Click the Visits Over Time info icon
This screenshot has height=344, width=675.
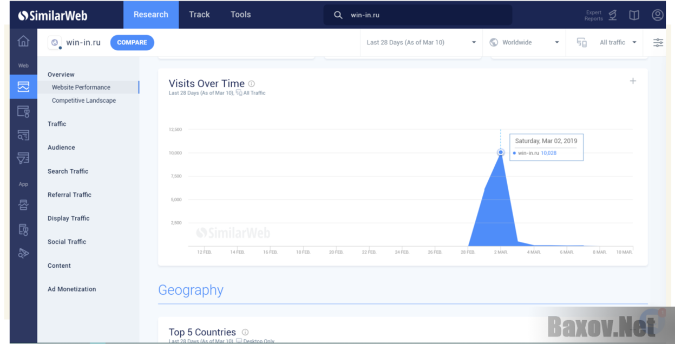[251, 84]
